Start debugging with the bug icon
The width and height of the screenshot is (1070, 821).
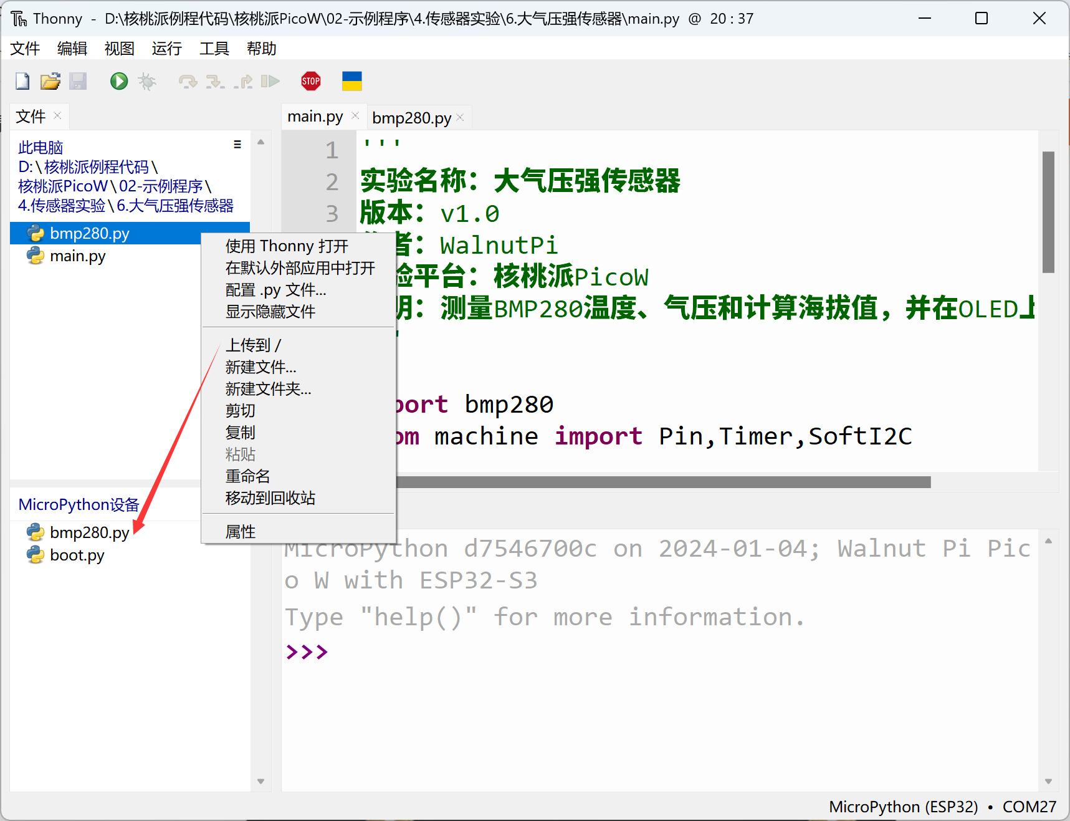pyautogui.click(x=147, y=81)
